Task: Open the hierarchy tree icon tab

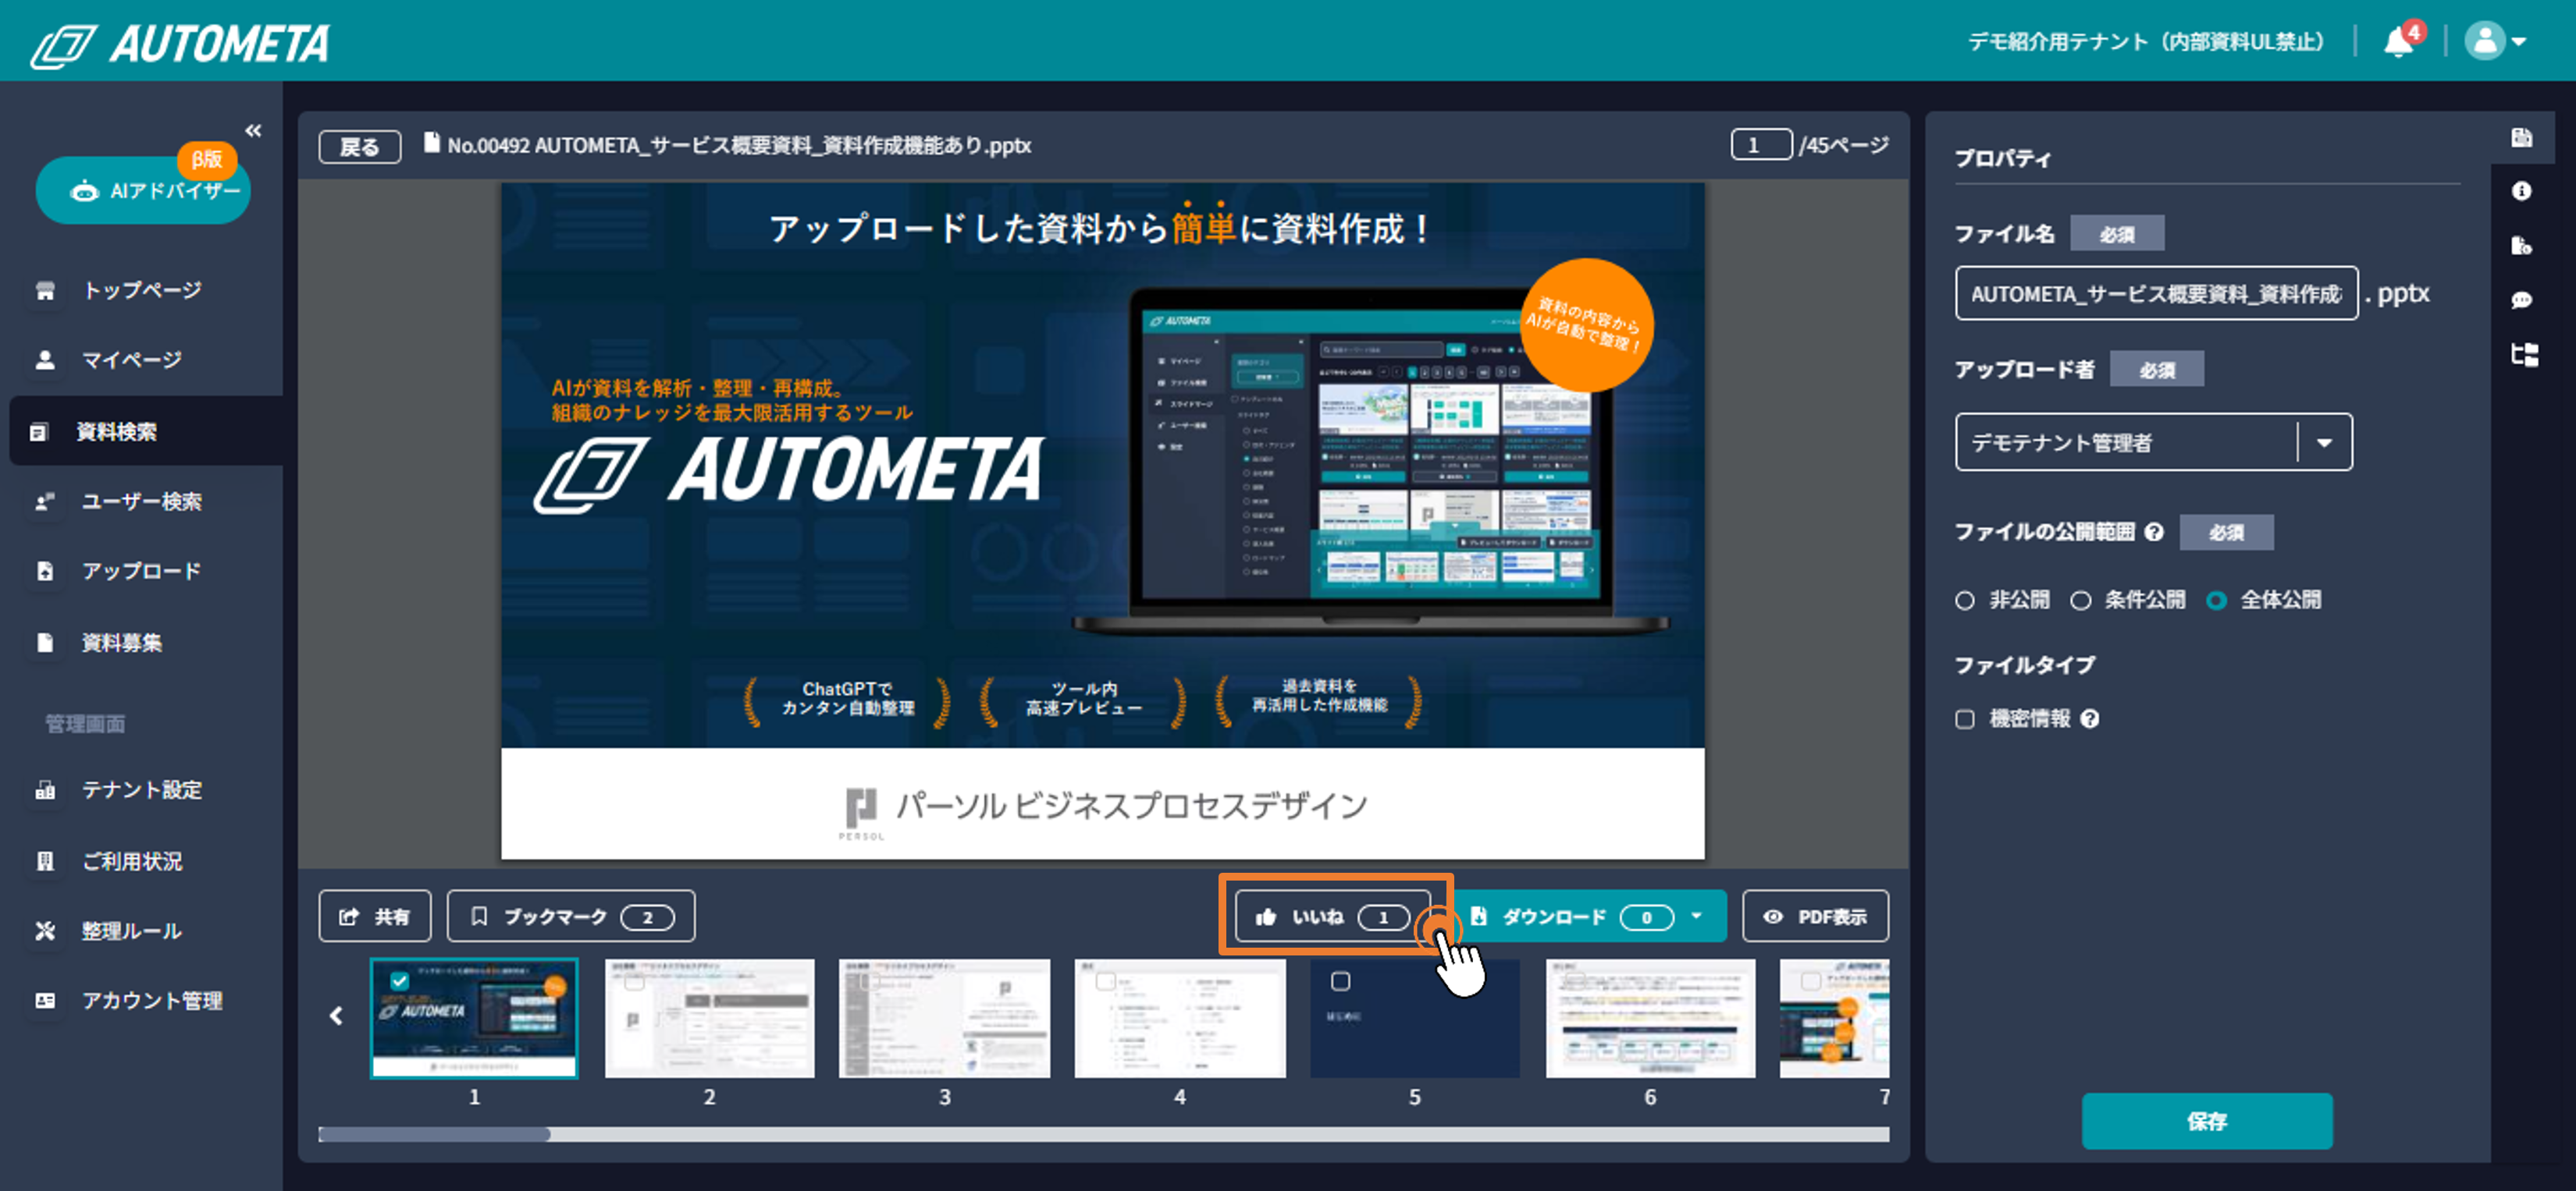Action: [2524, 356]
